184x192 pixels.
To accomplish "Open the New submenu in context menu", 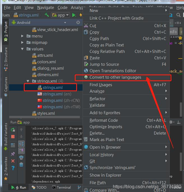I will point(126,11).
